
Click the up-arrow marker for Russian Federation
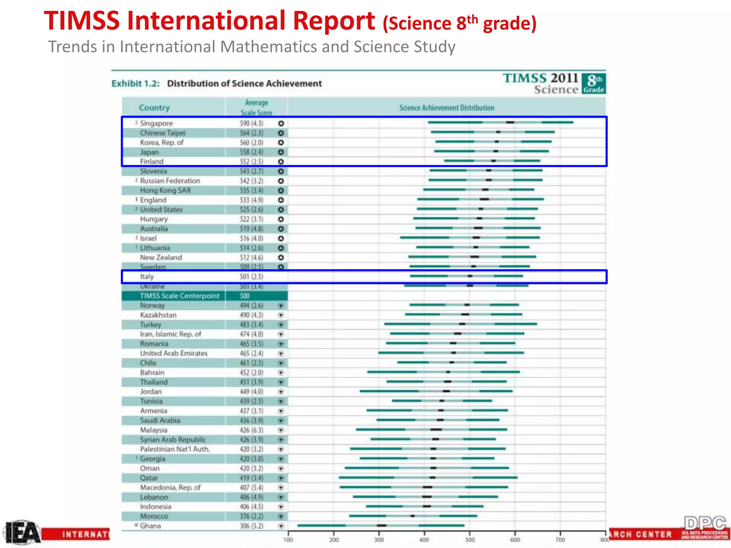[x=281, y=181]
